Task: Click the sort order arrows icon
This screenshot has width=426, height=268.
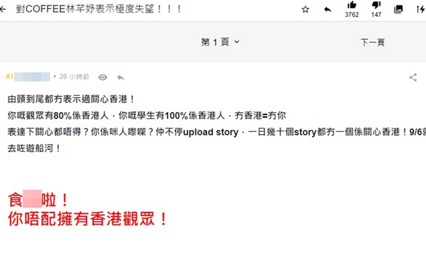Action: click(x=421, y=10)
